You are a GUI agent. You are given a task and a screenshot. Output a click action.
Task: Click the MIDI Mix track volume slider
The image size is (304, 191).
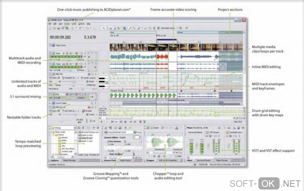tap(74, 82)
